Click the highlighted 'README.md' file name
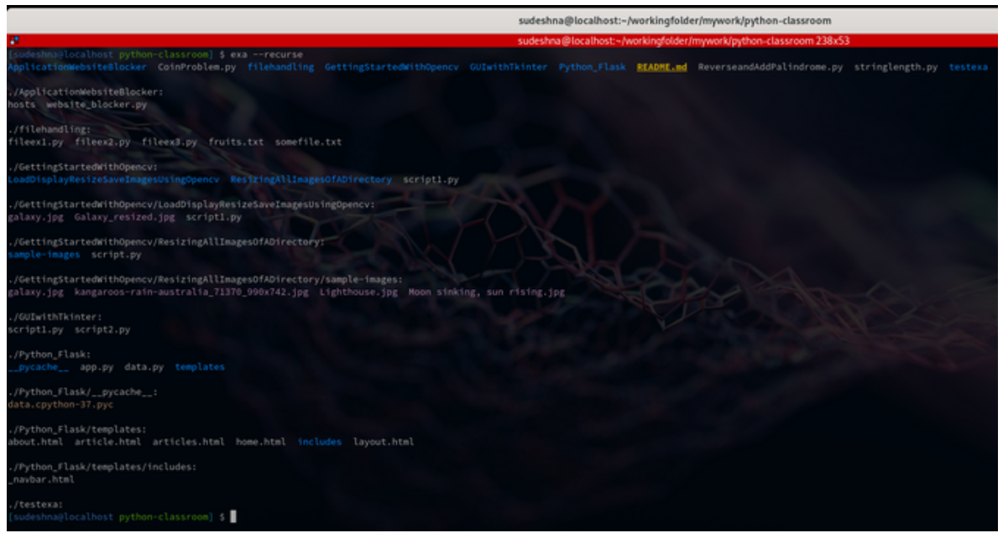 [661, 67]
